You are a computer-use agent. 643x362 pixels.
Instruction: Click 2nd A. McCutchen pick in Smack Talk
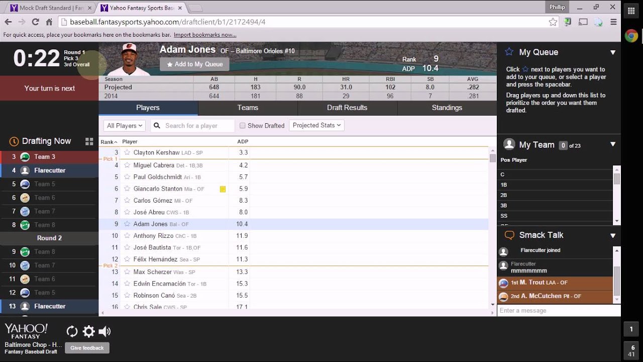coord(555,296)
